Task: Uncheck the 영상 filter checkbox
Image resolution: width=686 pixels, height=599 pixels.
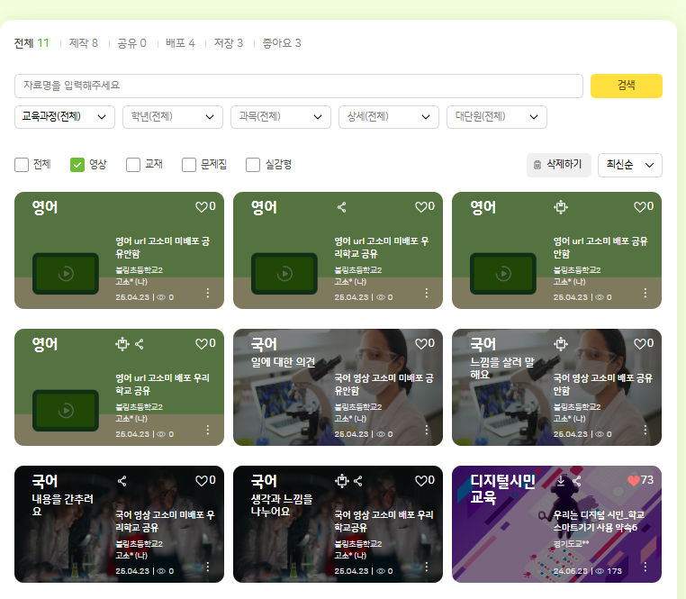Action: [77, 165]
